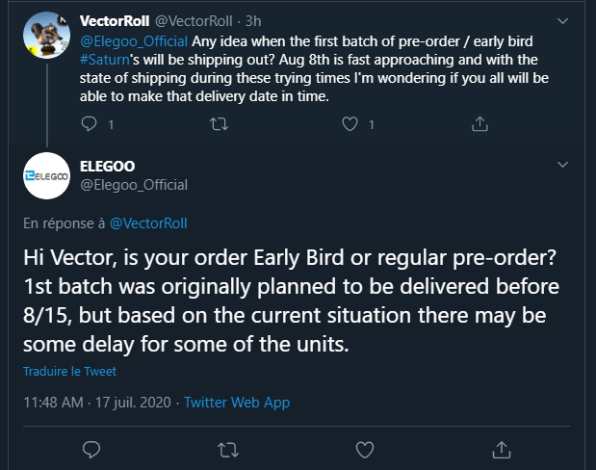
Task: Click the @VectorRoll reply mention link
Action: 148,223
